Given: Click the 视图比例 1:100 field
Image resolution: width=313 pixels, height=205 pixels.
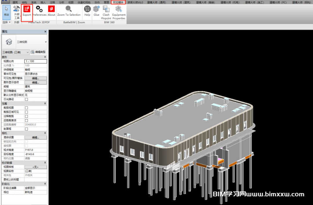Looking at the screenshot, I should tap(35, 61).
